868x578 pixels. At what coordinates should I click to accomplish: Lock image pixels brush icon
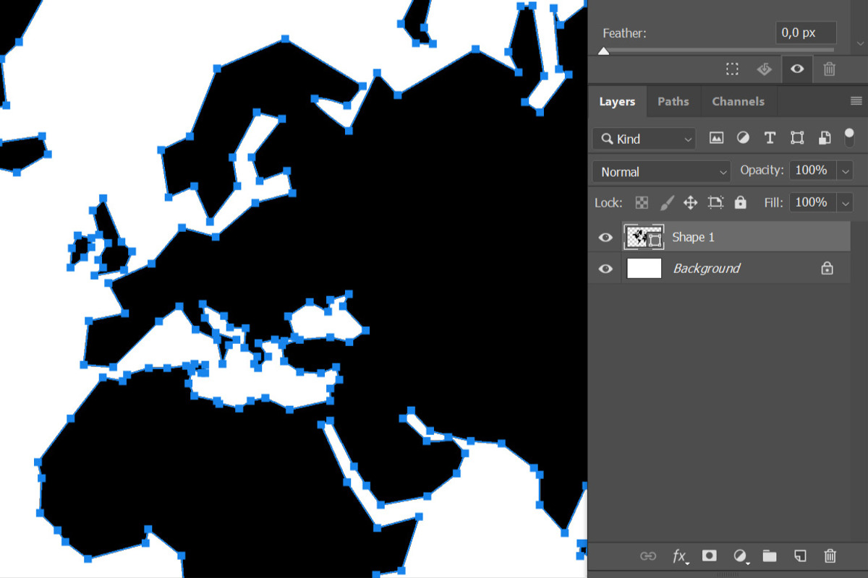(667, 203)
